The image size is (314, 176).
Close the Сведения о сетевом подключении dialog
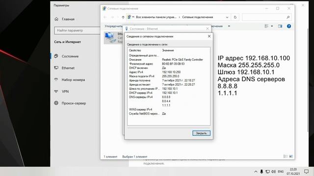pos(209,36)
